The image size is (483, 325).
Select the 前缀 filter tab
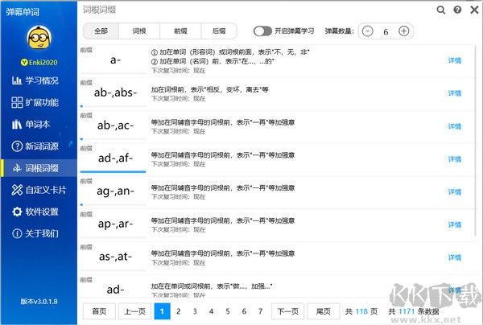pyautogui.click(x=179, y=31)
